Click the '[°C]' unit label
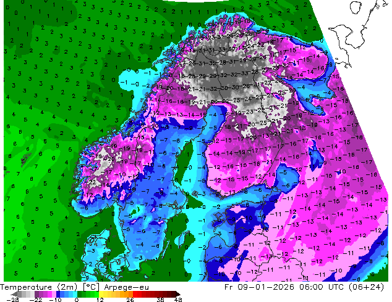The width and height of the screenshot is (392, 302). pyautogui.click(x=91, y=287)
